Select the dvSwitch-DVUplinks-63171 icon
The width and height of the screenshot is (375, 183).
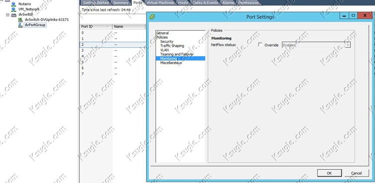(x=20, y=20)
